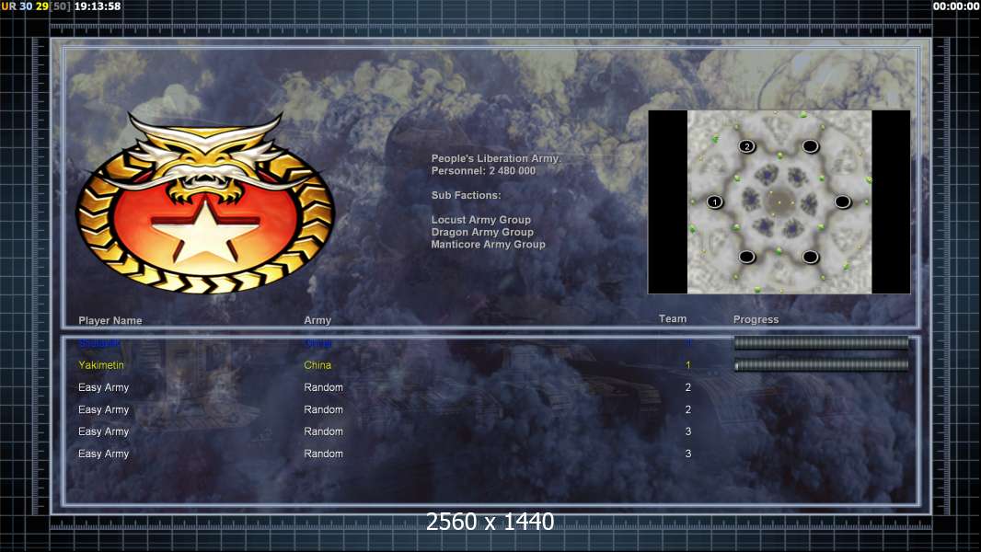Click the 19:13:58 clock in the overlay
981x552 pixels.
point(97,6)
